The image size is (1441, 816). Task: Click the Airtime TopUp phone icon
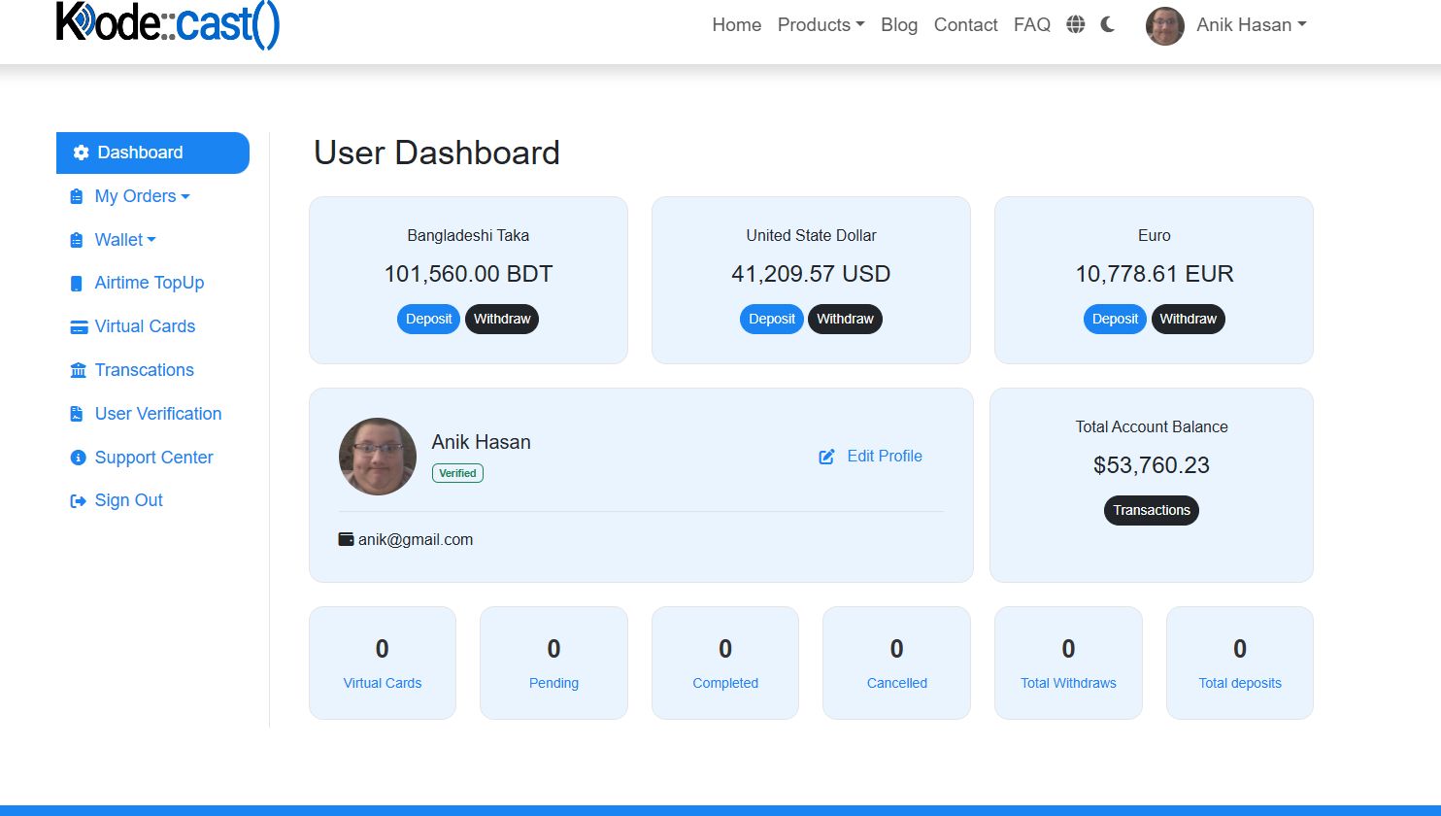(77, 284)
